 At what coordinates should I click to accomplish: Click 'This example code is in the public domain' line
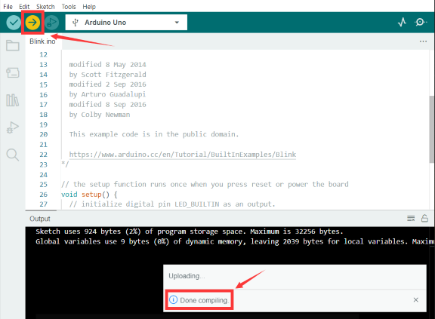click(x=154, y=134)
